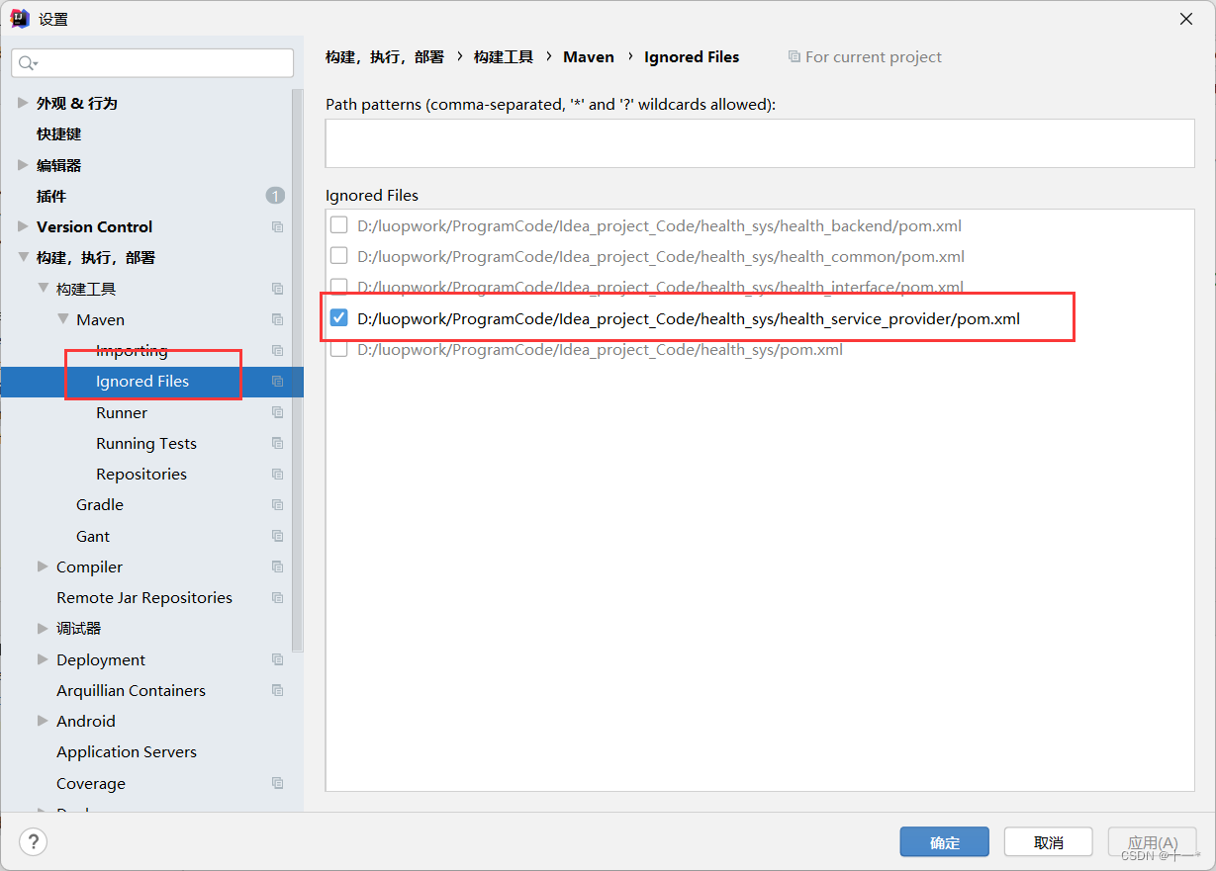Click project-level icon beside Running Tests

(277, 443)
